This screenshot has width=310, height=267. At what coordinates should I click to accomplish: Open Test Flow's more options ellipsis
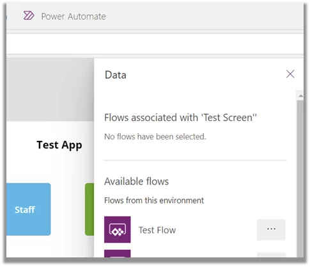pos(271,229)
